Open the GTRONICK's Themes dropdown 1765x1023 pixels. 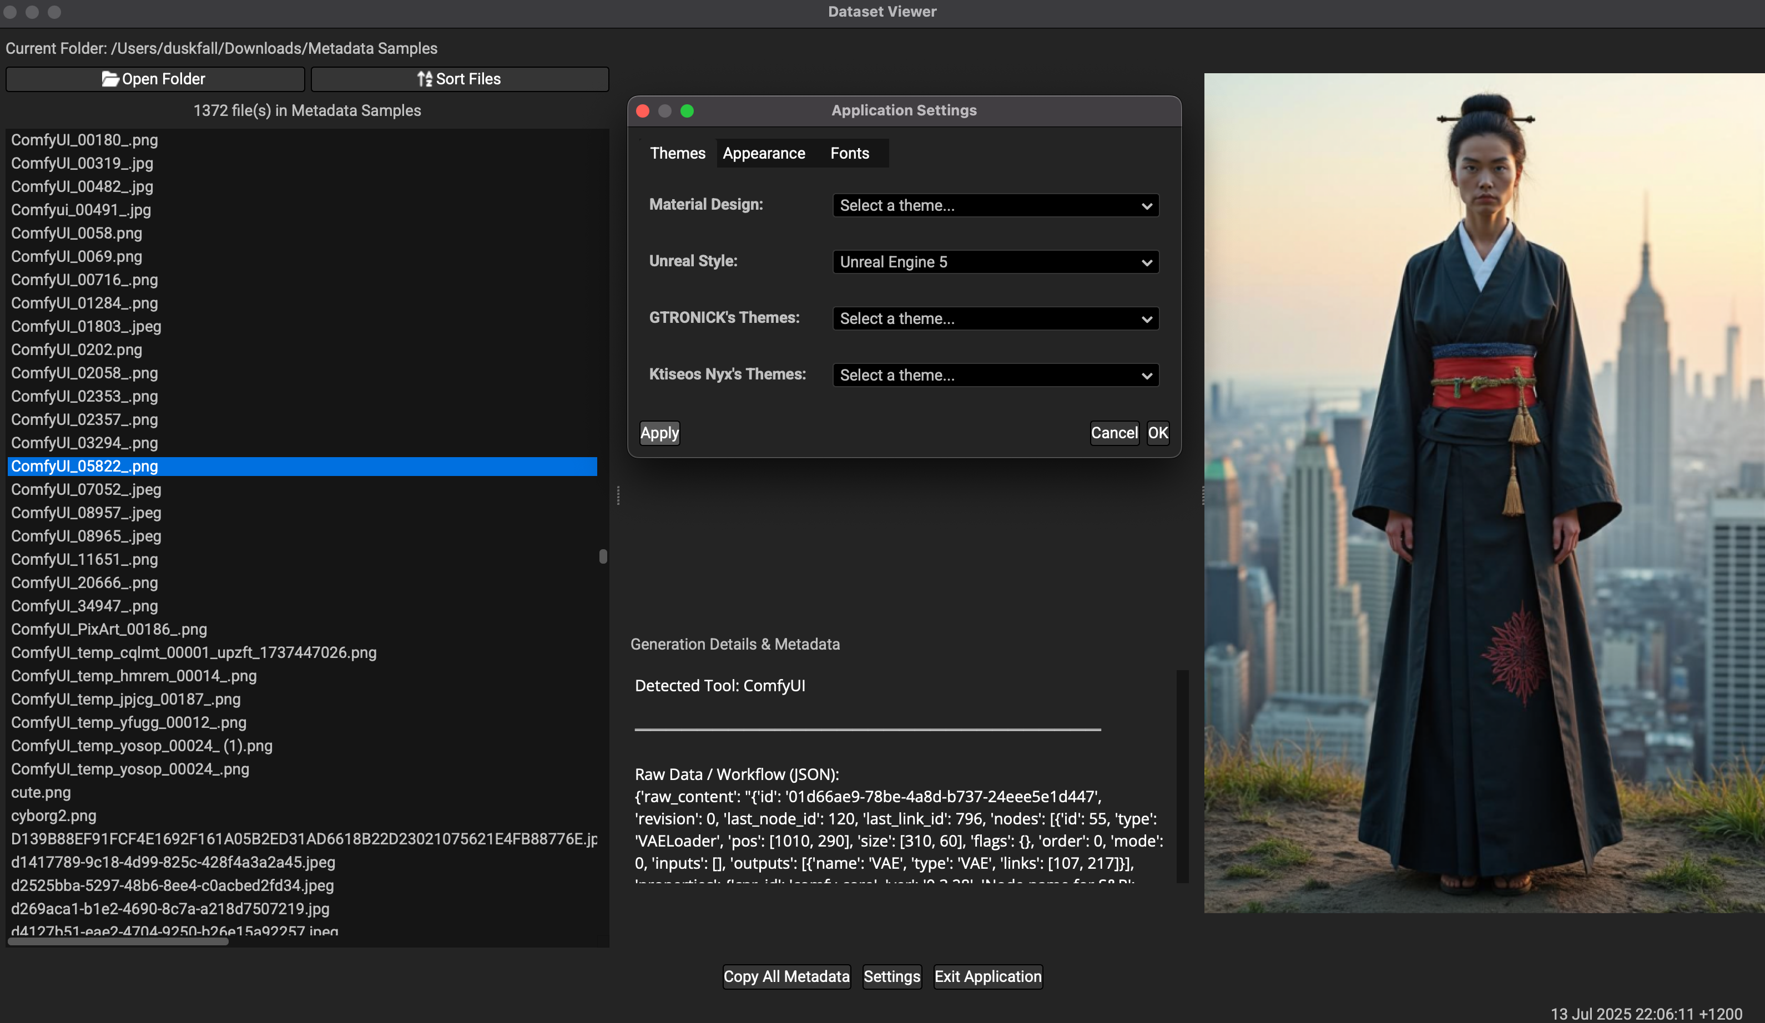click(995, 318)
